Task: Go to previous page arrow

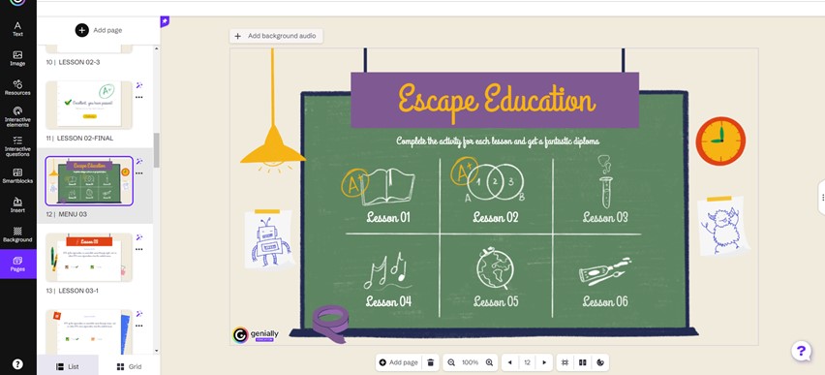Action: (509, 362)
